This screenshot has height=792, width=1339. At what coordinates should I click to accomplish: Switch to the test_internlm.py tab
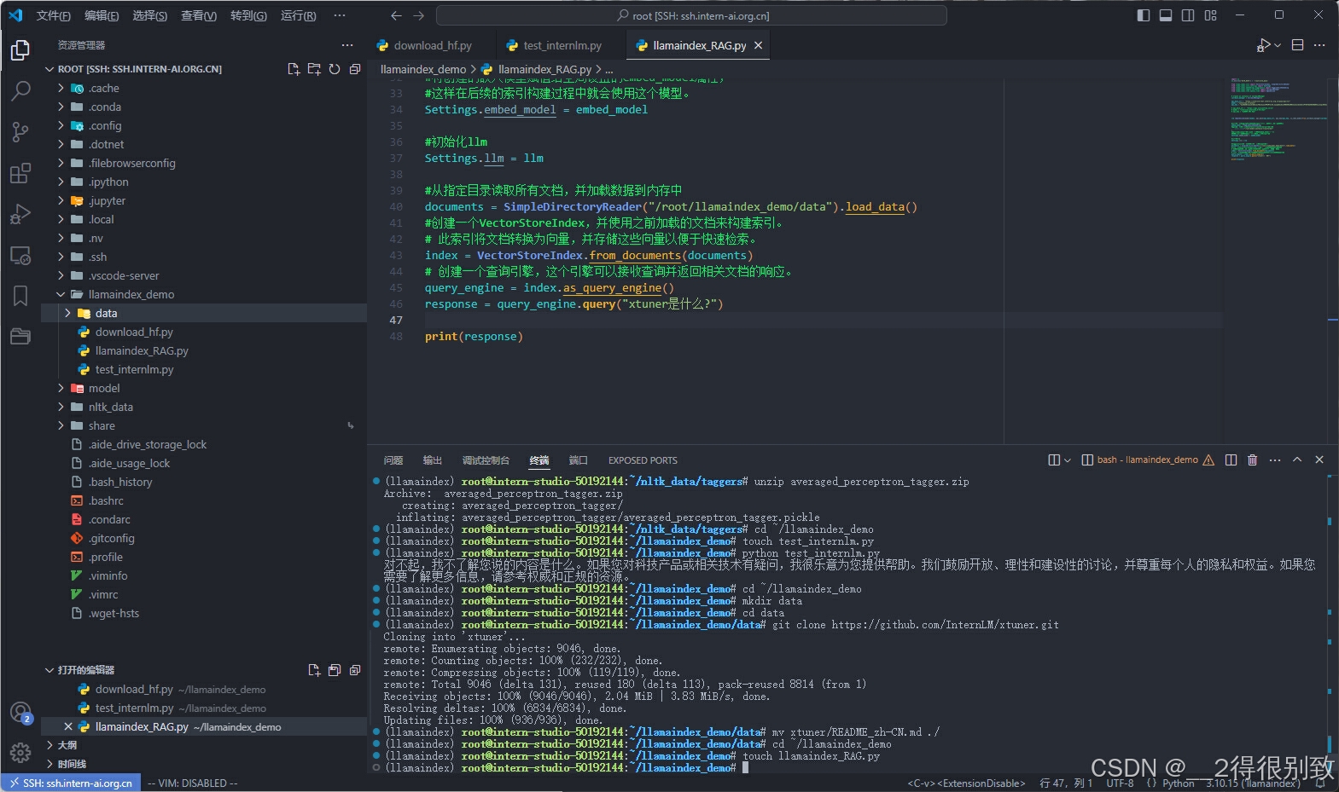(562, 46)
